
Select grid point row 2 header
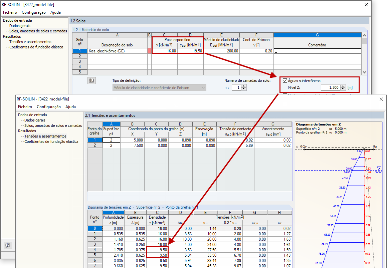coord(94,146)
